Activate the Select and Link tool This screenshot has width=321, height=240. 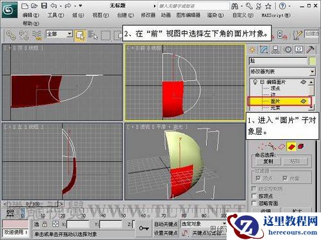pos(10,35)
